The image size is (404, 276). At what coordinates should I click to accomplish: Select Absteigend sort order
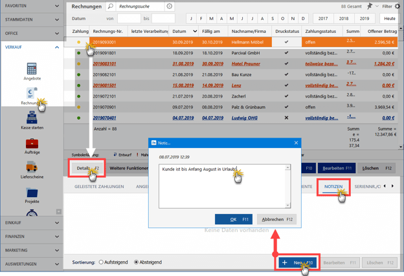(x=137, y=262)
